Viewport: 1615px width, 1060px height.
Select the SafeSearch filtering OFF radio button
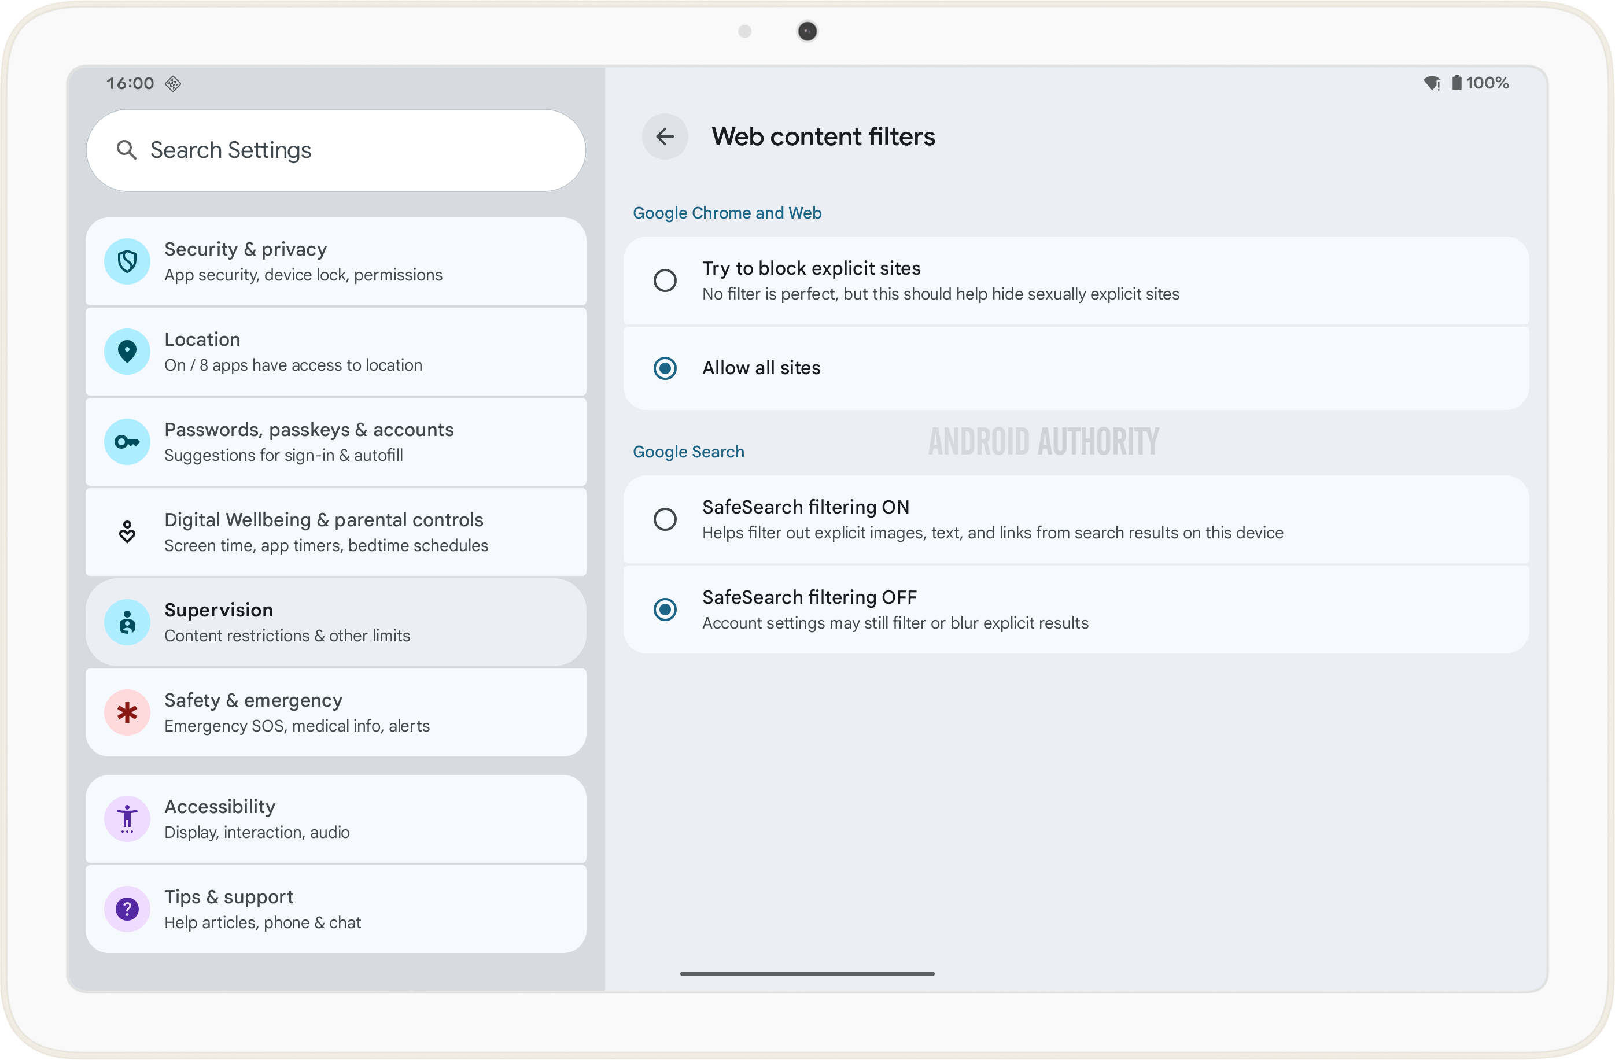[664, 609]
